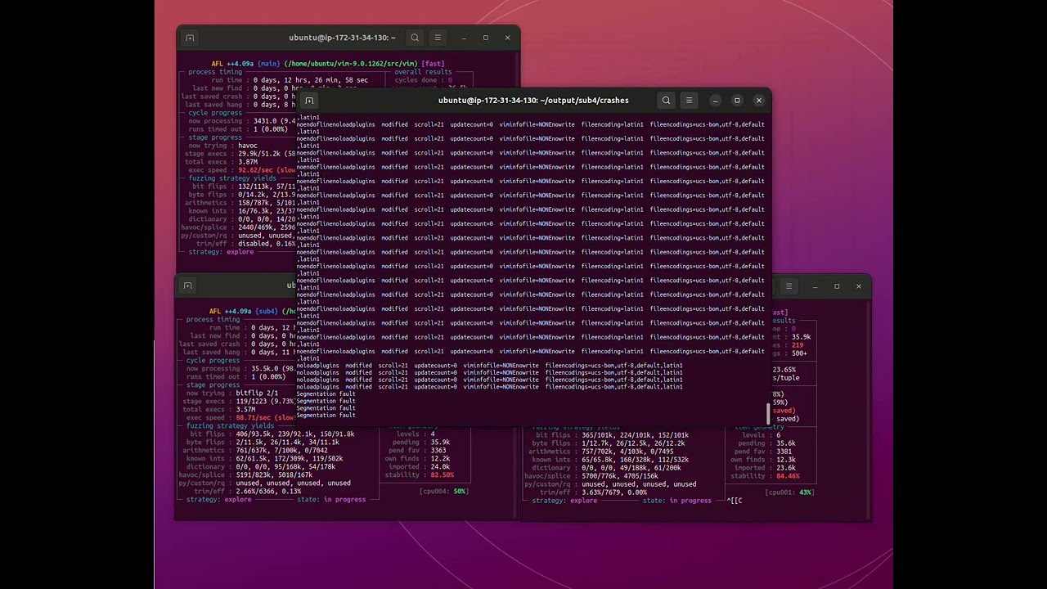Click trim/eff value '2.66%/6366, 0.13%'
1047x589 pixels.
pos(267,492)
